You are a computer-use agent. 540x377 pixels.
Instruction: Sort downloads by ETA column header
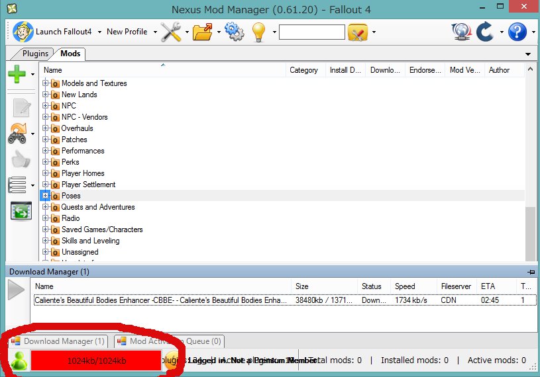coord(496,286)
